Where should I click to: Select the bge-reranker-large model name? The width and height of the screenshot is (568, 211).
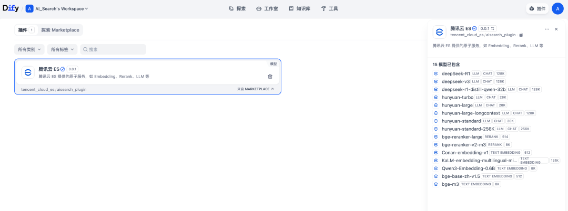click(x=462, y=137)
